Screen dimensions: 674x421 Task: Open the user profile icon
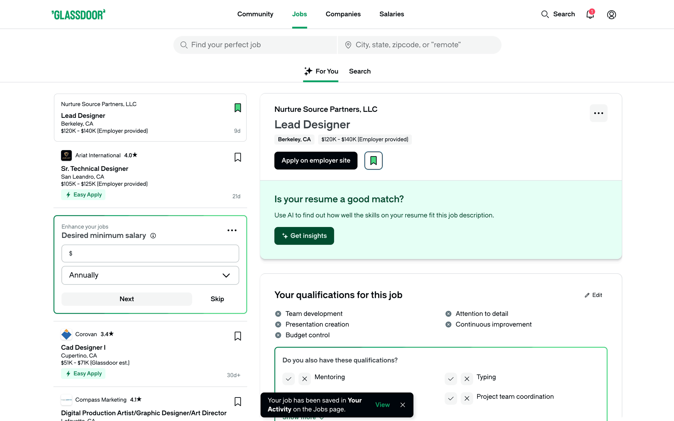coord(612,14)
